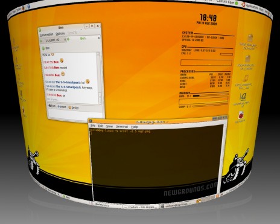
Task: Click the SYSTEM heading in conky
Action: pos(188,33)
